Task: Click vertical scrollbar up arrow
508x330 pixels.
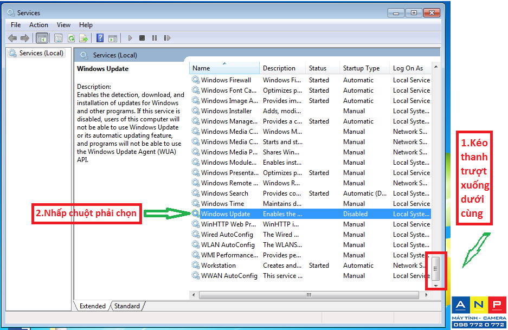Action: [436, 67]
